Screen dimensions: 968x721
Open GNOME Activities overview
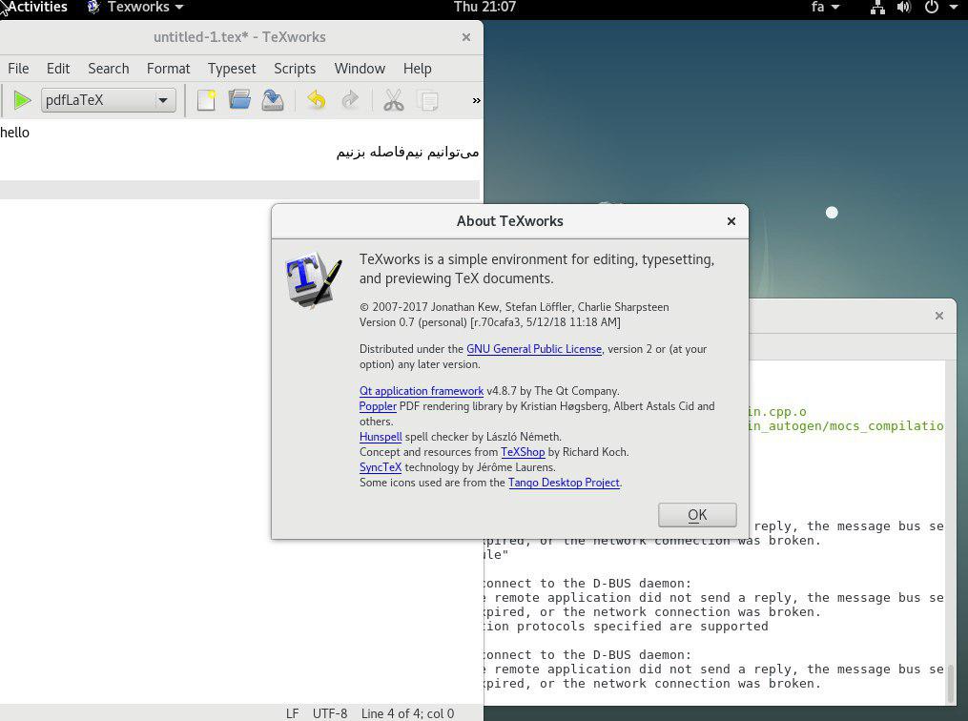(x=37, y=8)
